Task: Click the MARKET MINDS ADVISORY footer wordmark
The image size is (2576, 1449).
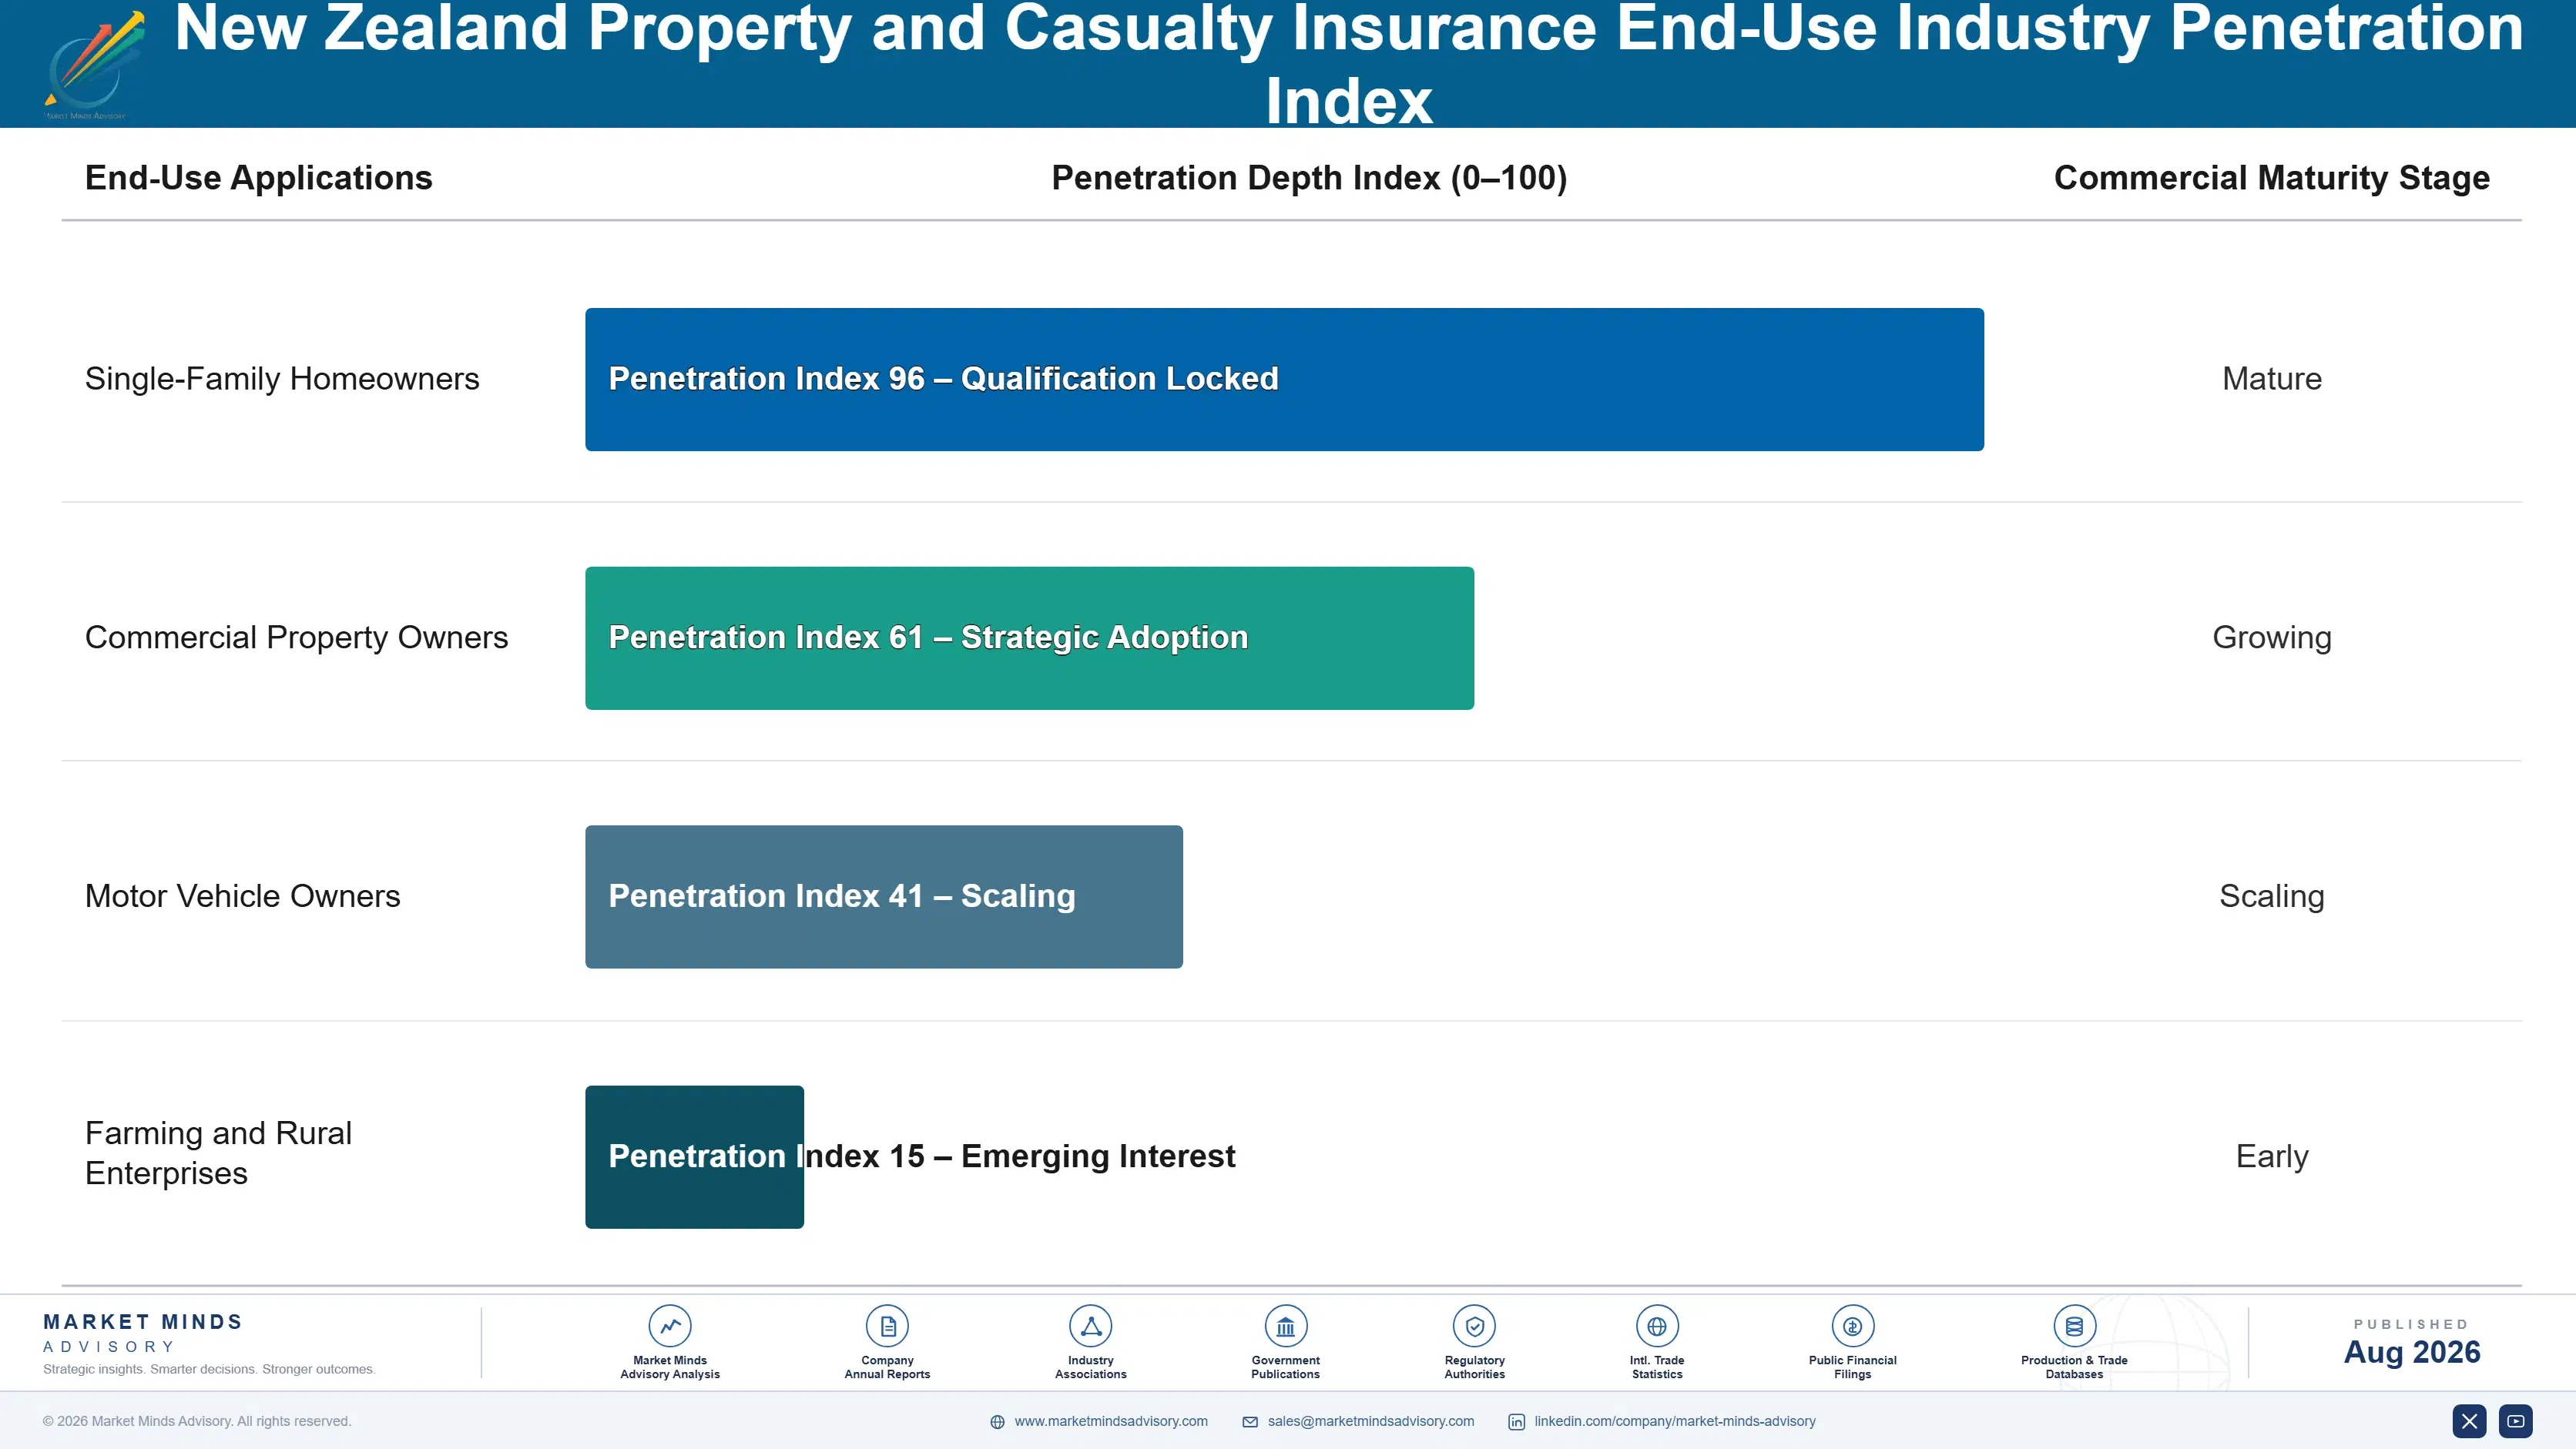Action: click(x=142, y=1333)
